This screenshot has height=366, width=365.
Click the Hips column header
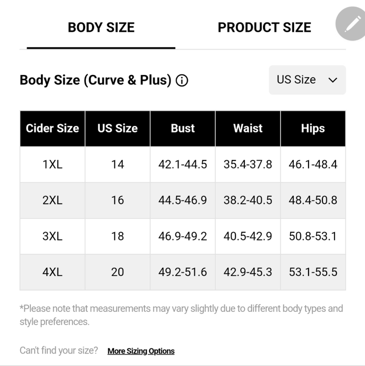tap(313, 128)
